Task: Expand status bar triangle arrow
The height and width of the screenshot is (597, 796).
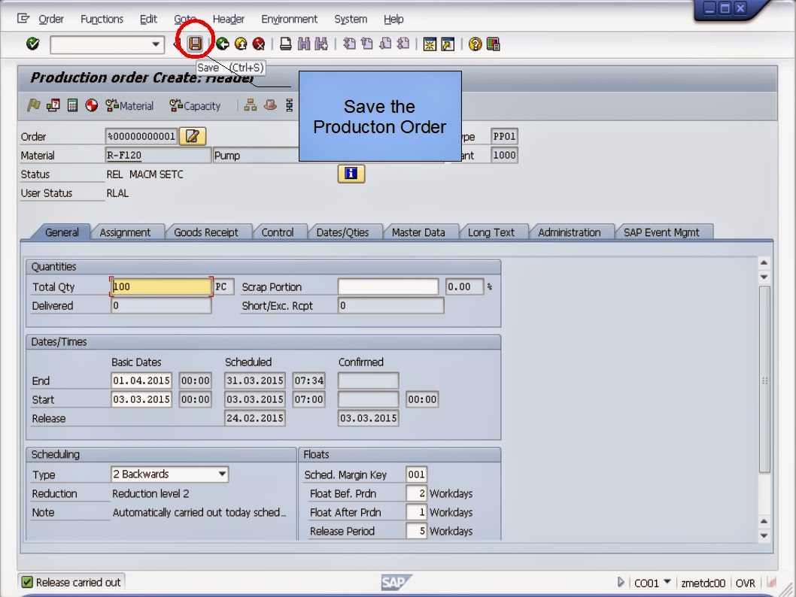Action: pos(621,582)
